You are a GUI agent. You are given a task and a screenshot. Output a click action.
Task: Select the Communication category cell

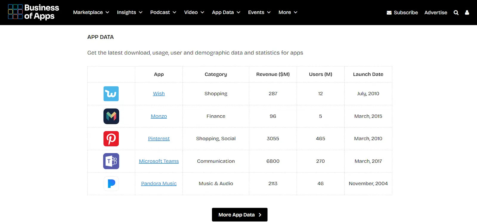point(216,161)
